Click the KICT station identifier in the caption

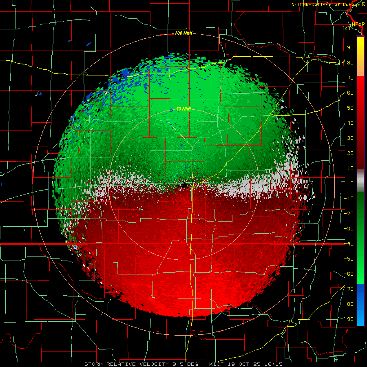(216, 364)
